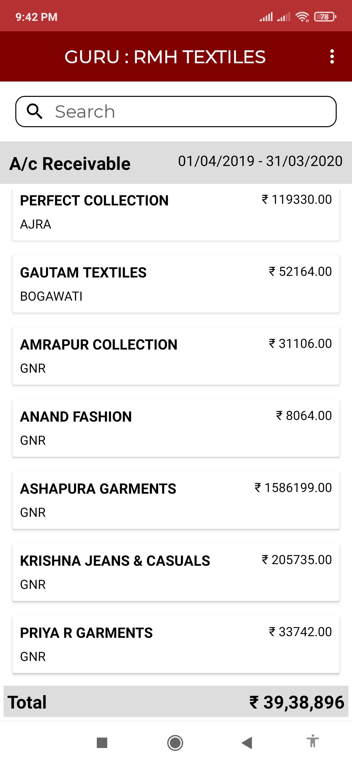
Task: Open the three-dot overflow menu
Action: (x=332, y=56)
